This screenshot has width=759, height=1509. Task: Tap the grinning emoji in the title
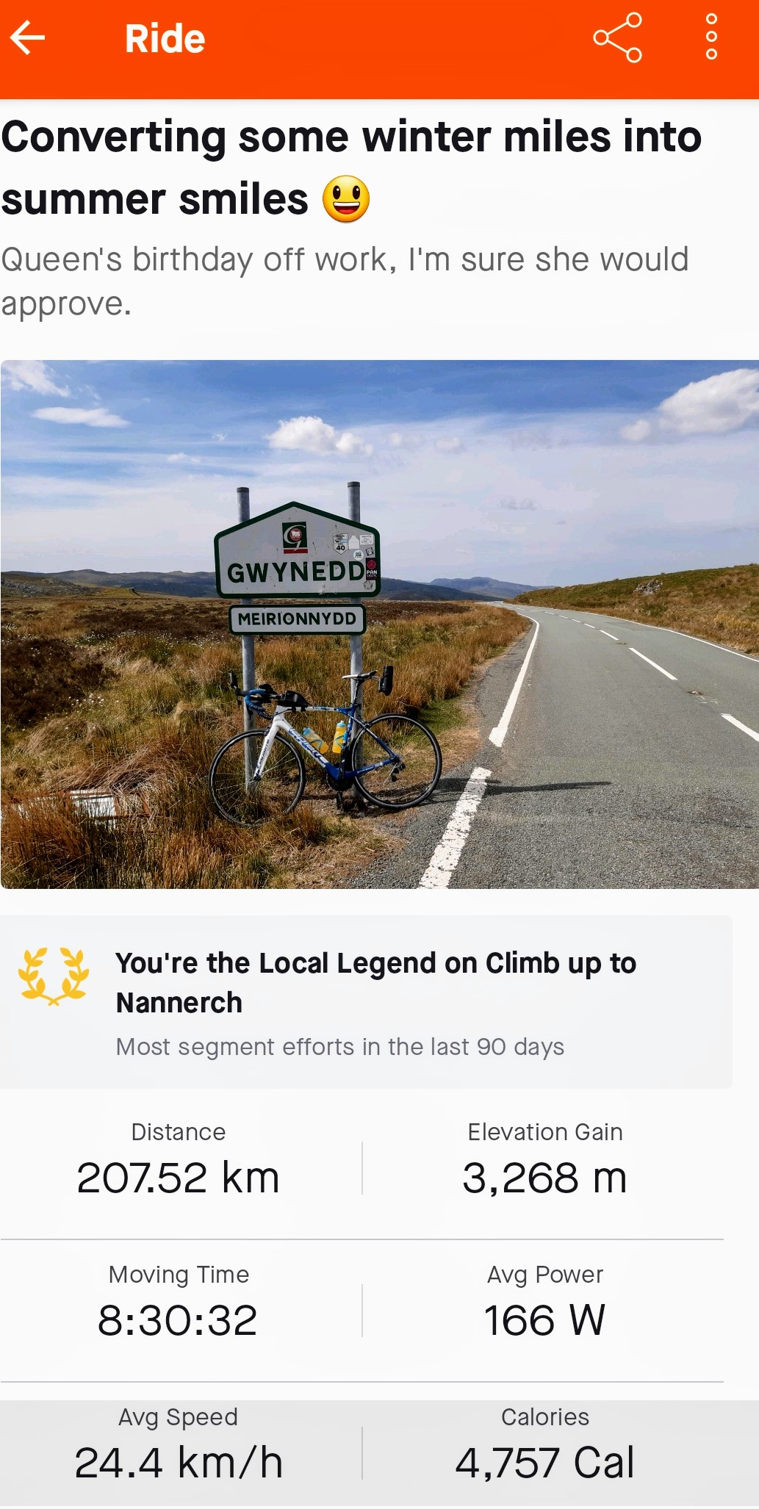click(x=346, y=199)
